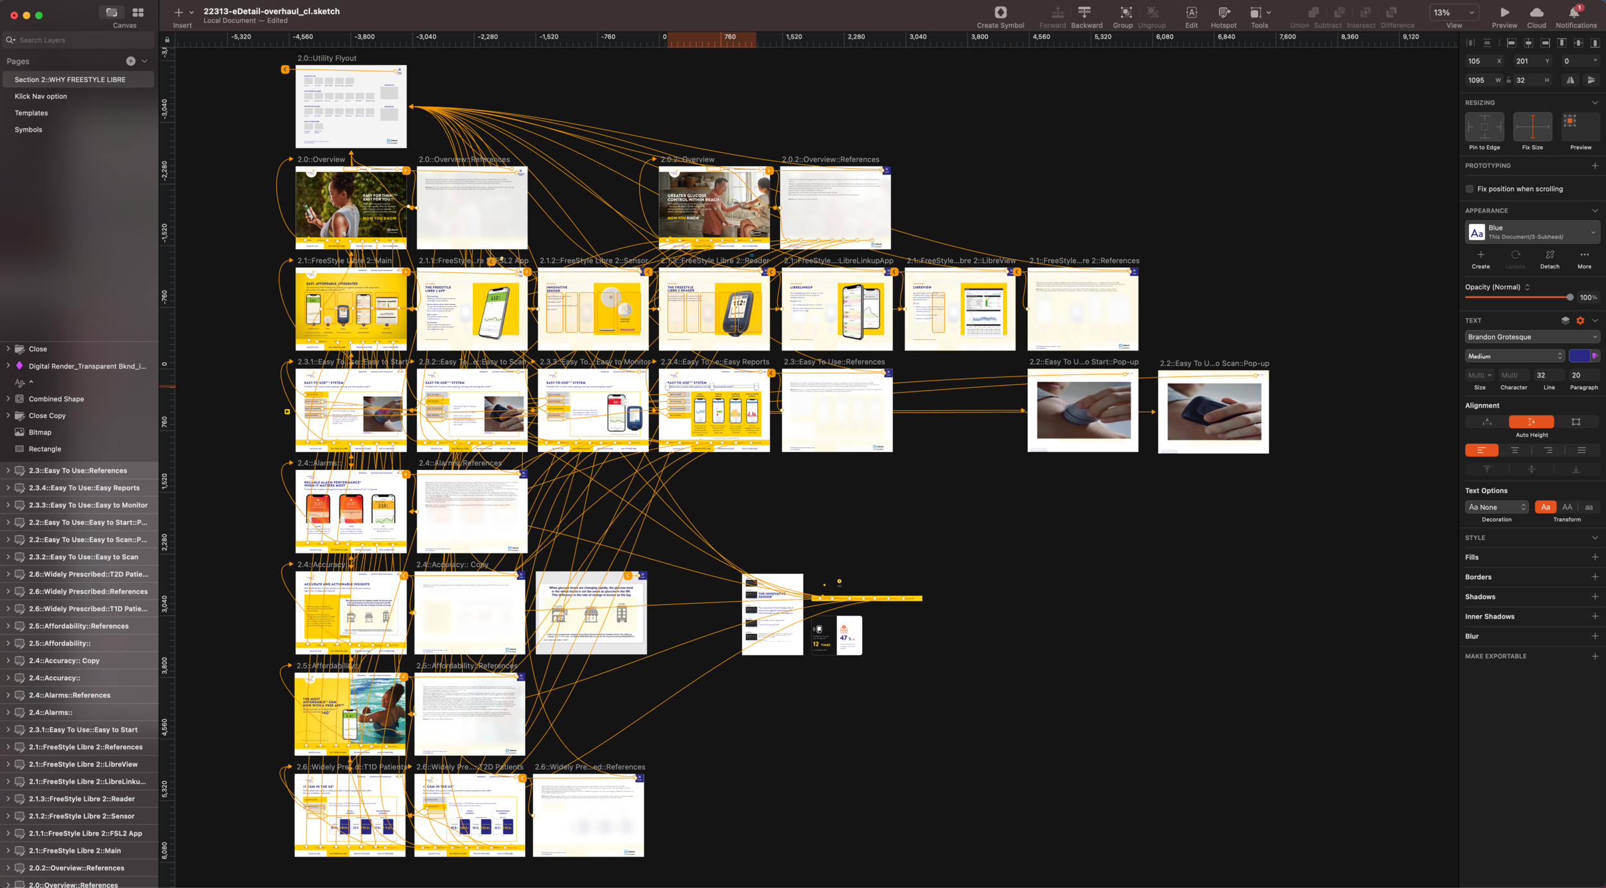
Task: Select the Templates page
Action: (x=31, y=113)
